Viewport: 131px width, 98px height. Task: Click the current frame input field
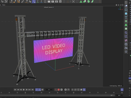coord(49,90)
